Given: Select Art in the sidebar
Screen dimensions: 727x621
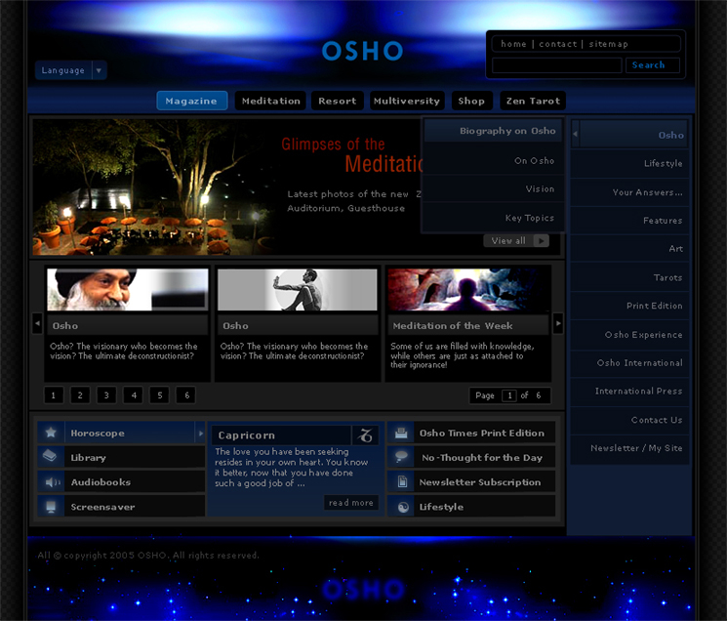Looking at the screenshot, I should pos(629,249).
